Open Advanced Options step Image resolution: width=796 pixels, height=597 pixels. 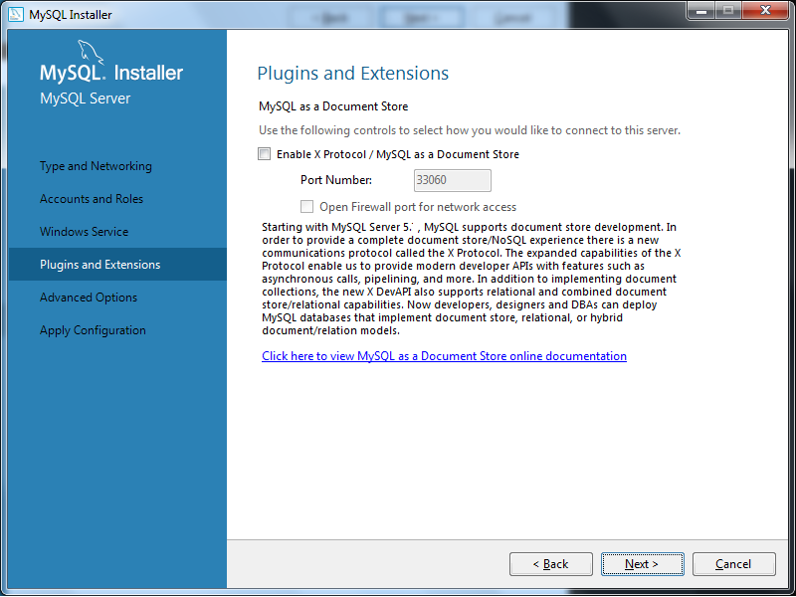point(89,298)
